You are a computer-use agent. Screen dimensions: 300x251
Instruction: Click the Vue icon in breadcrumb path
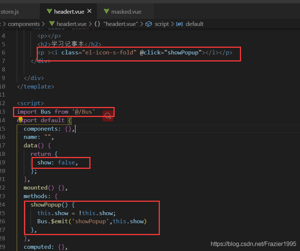coord(52,24)
